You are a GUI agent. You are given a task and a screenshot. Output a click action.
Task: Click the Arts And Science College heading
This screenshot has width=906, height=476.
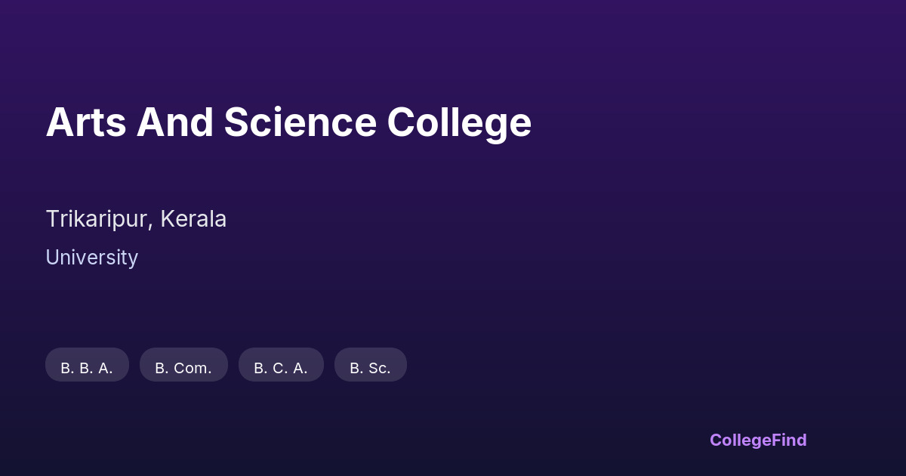[288, 122]
